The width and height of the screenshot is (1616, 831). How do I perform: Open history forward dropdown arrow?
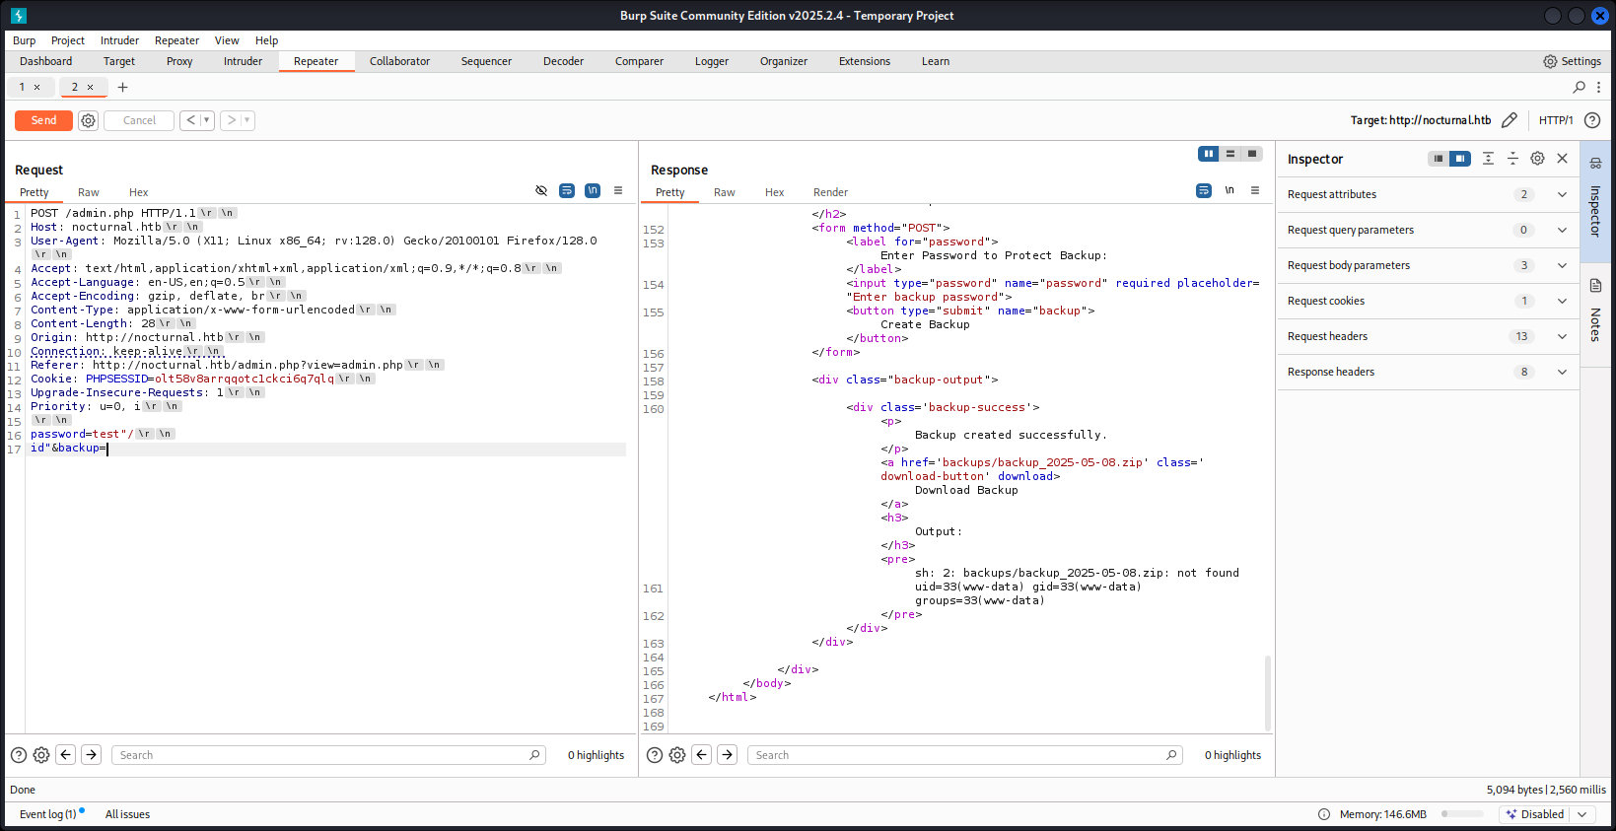pyautogui.click(x=247, y=120)
